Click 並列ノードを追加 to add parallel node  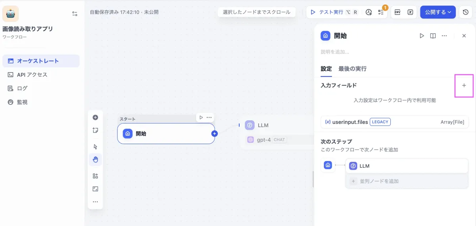[379, 181]
